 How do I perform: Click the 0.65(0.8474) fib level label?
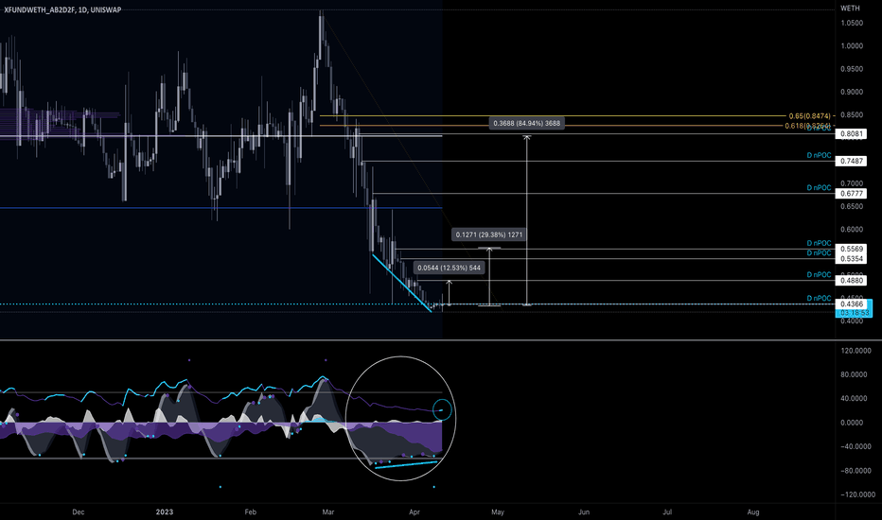pos(809,115)
